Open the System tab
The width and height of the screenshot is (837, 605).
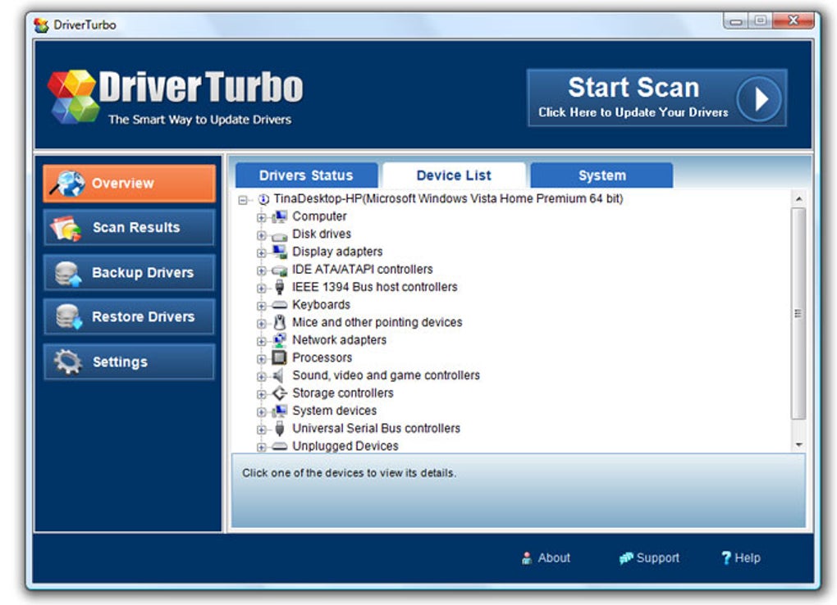click(601, 175)
